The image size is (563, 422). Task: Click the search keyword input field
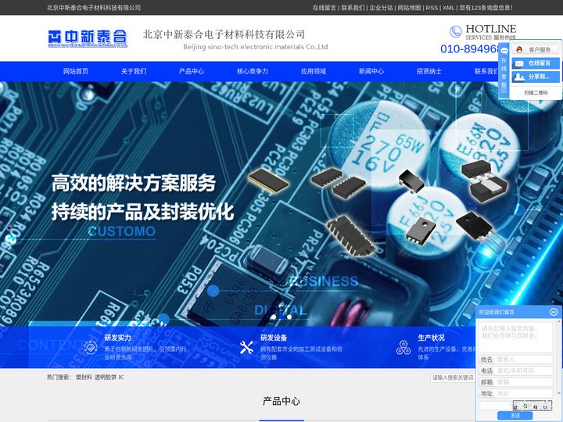pos(453,377)
